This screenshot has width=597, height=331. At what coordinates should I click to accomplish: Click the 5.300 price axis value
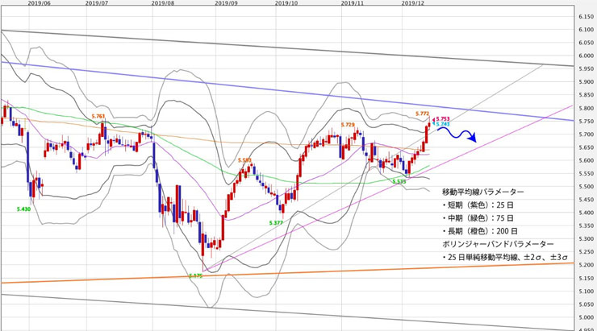[x=587, y=239]
